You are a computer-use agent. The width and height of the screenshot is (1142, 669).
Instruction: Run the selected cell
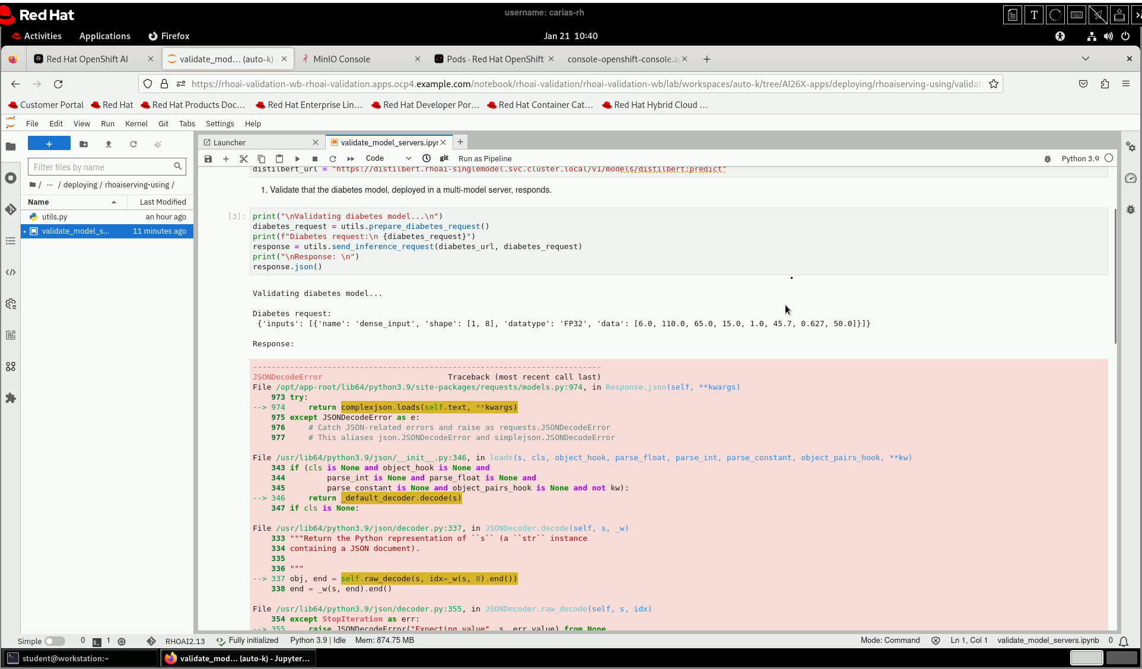tap(297, 159)
